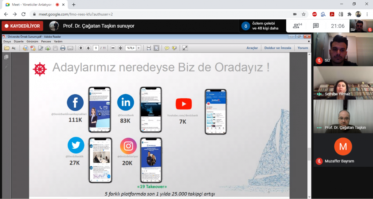Go to the previous page with the up arrow
Viewport: 373px width, 199px height.
[81, 48]
